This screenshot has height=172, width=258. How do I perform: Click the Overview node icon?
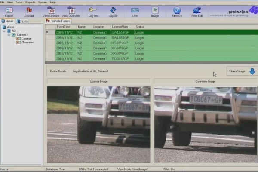[18, 43]
